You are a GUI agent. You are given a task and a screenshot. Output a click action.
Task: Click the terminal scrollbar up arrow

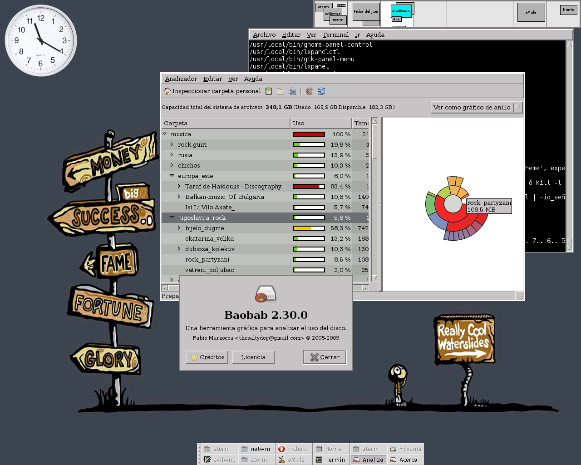tap(570, 45)
